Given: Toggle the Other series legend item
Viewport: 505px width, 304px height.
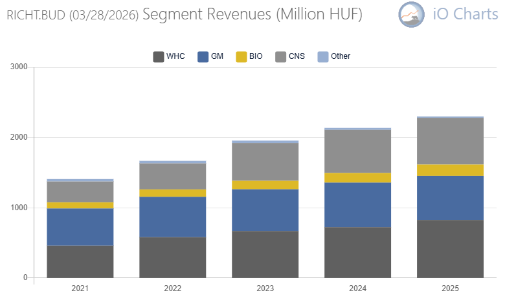Looking at the screenshot, I should (341, 56).
